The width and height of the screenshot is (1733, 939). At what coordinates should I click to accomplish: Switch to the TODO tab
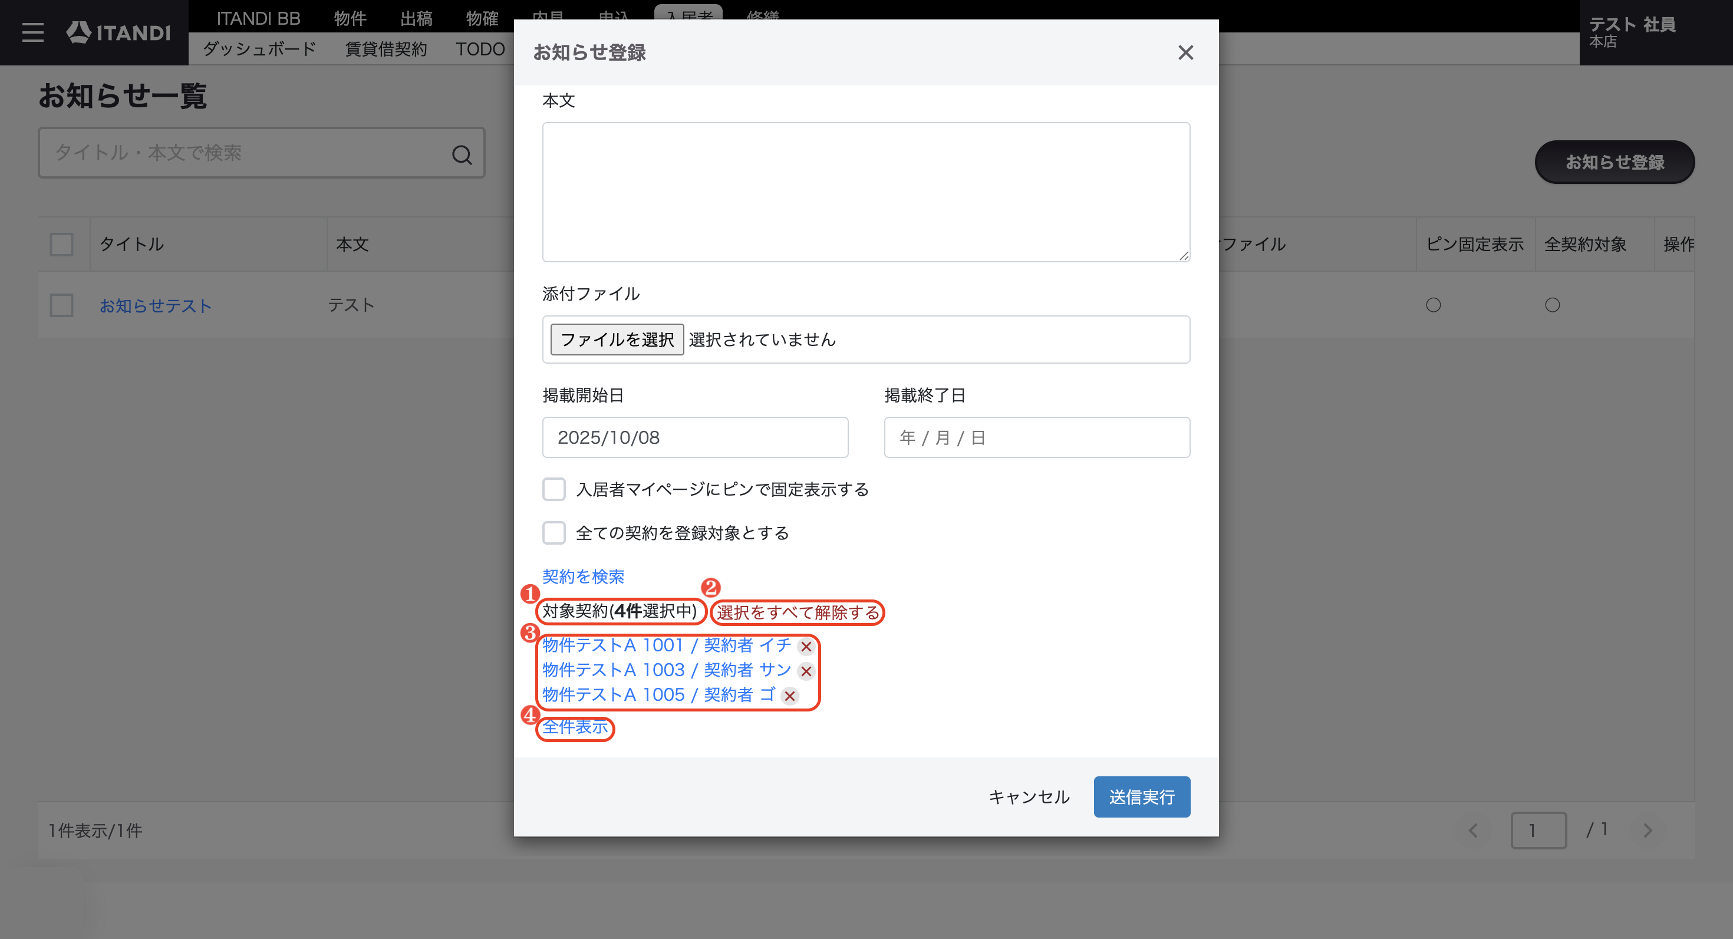point(480,49)
